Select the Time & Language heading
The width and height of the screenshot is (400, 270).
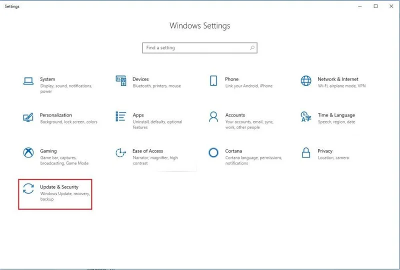tap(336, 115)
